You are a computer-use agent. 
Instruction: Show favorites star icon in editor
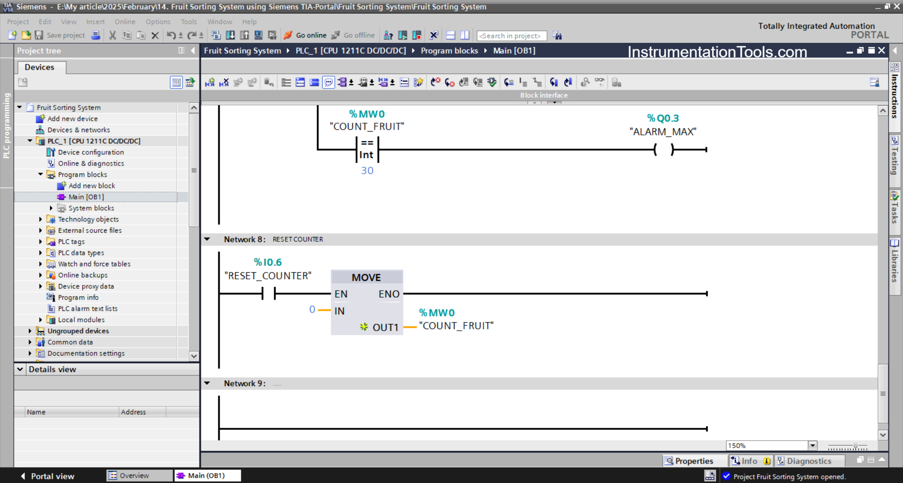click(418, 82)
